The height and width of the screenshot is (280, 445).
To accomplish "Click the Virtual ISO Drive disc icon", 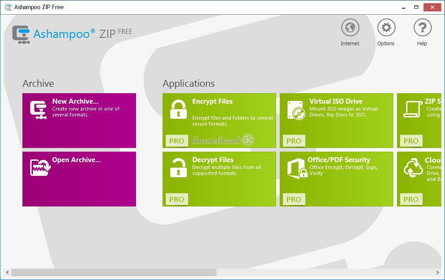I will (296, 110).
